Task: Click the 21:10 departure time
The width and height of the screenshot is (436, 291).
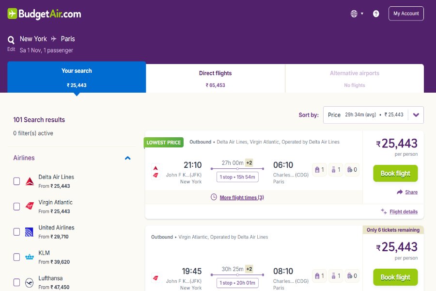Action: coord(192,165)
